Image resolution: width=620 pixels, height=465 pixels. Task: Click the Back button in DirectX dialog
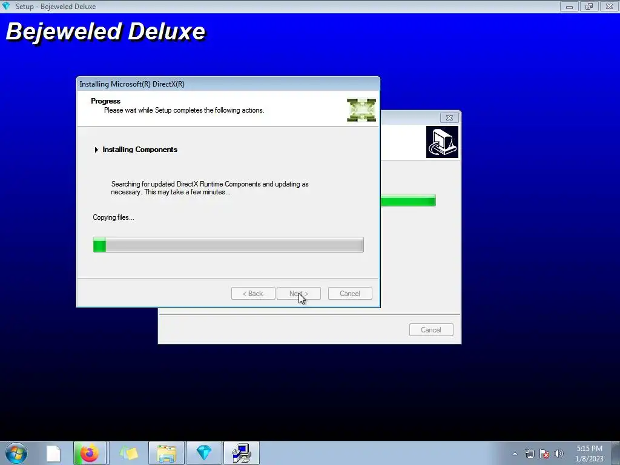click(x=253, y=294)
